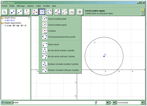Open the GeoGebra title bar icon
This screenshot has width=147, height=106.
pyautogui.click(x=2, y=3)
